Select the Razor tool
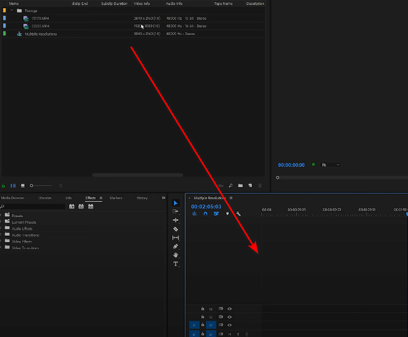 pos(175,229)
